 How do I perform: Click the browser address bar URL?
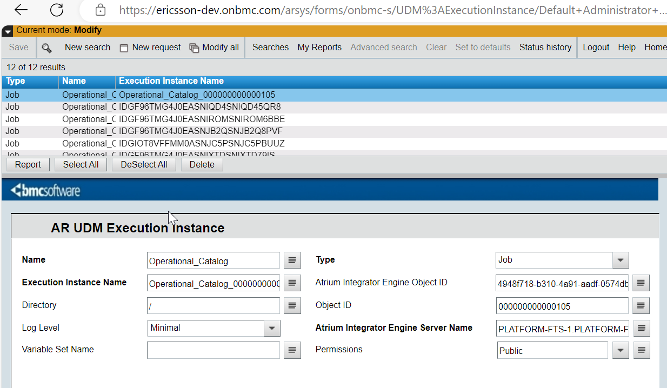coord(392,10)
